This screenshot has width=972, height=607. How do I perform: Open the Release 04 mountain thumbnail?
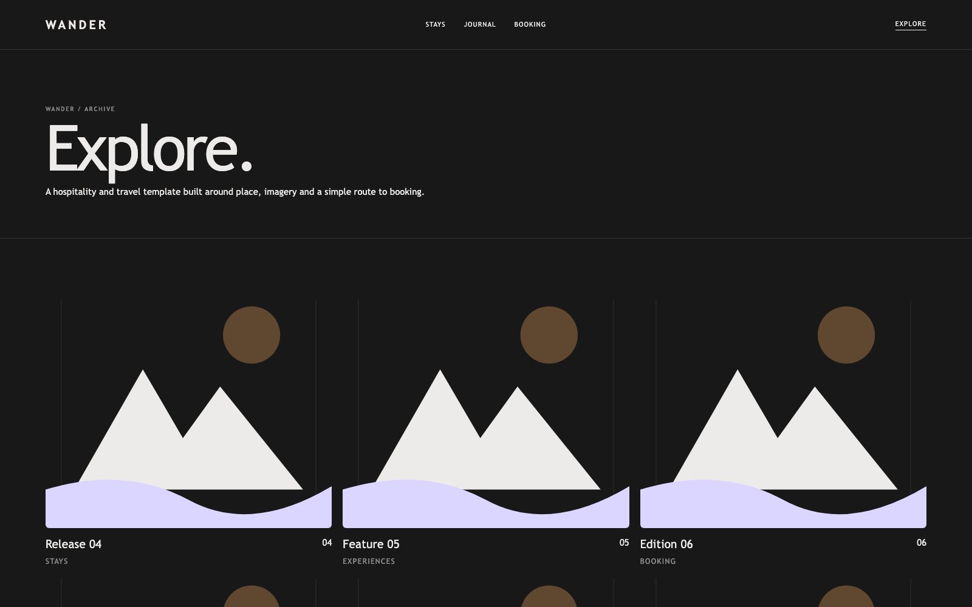pos(188,413)
